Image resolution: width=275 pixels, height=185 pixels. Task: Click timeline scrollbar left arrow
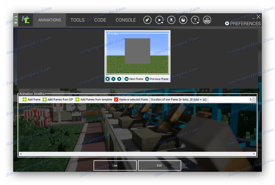[x=21, y=154]
